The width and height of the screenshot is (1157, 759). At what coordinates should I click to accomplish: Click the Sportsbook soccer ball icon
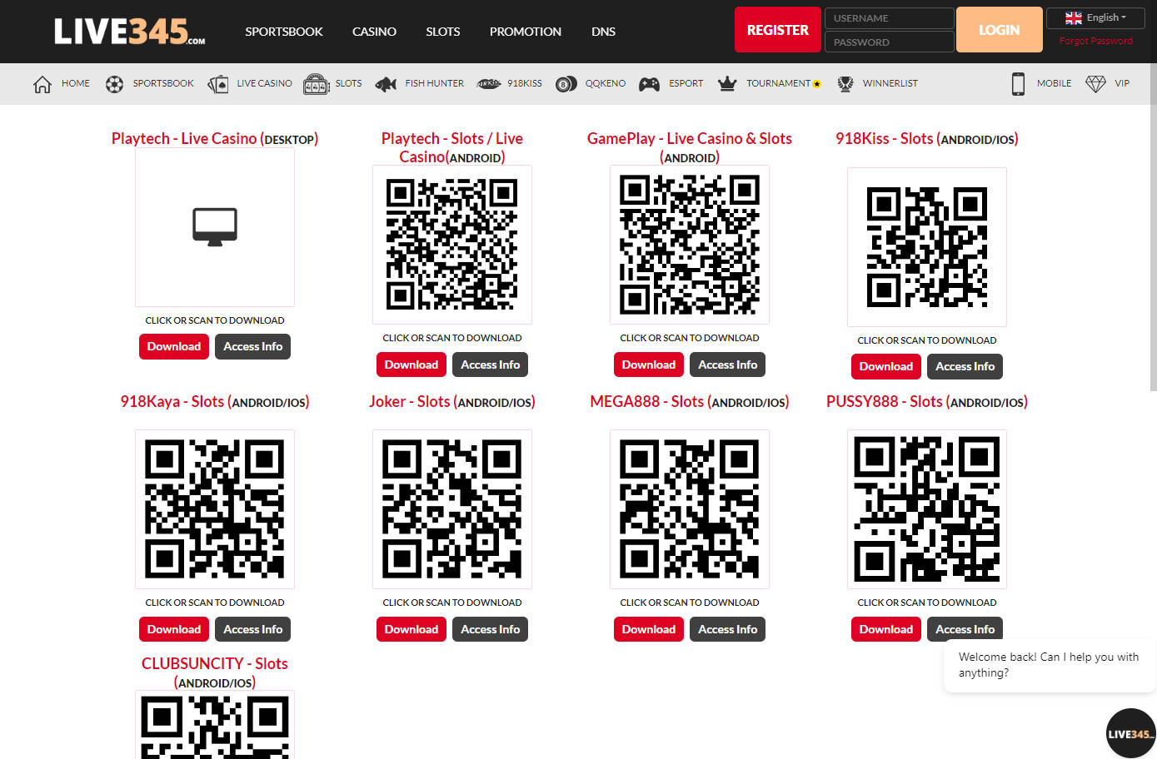pos(115,84)
